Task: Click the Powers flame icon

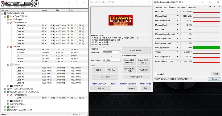Action: (x=11, y=47)
